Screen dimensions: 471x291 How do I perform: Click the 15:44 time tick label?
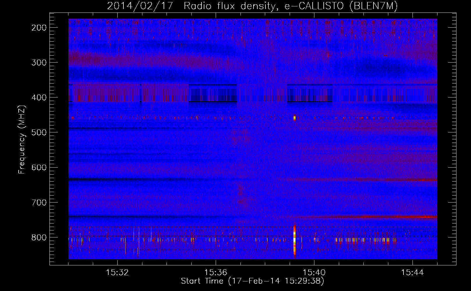412,273
